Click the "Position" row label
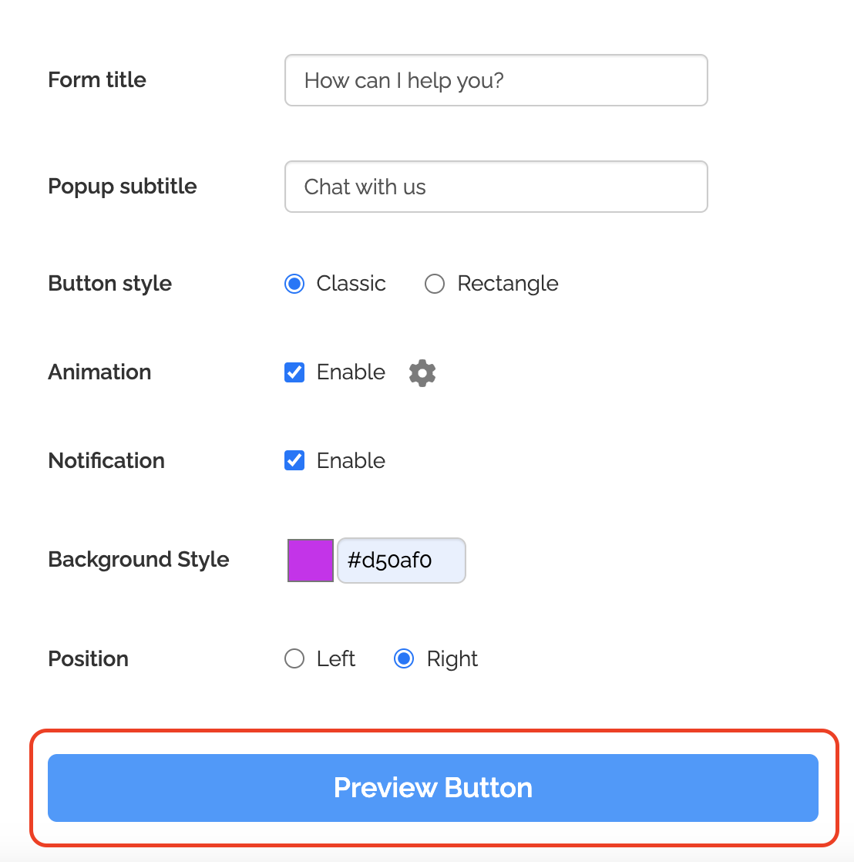This screenshot has height=862, width=854. pos(89,659)
